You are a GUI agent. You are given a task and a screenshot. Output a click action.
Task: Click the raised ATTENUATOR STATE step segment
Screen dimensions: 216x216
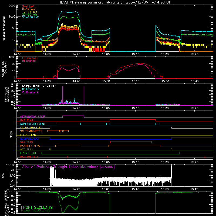[x=73, y=116]
